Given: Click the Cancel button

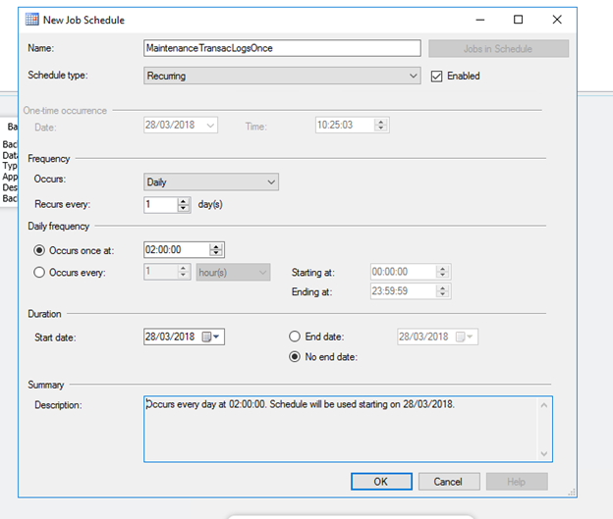Looking at the screenshot, I should coord(449,482).
